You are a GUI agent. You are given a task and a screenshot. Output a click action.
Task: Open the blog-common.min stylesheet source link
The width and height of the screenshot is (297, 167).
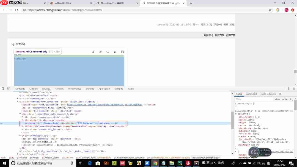coord(274,111)
